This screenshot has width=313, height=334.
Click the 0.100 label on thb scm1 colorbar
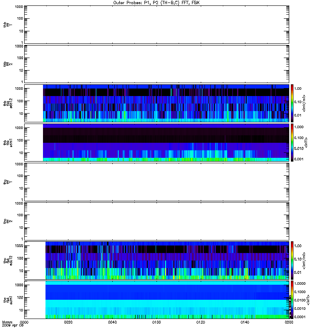299,138
